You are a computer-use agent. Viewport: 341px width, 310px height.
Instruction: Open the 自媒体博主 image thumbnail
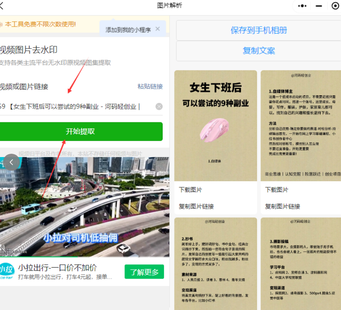click(x=301, y=125)
